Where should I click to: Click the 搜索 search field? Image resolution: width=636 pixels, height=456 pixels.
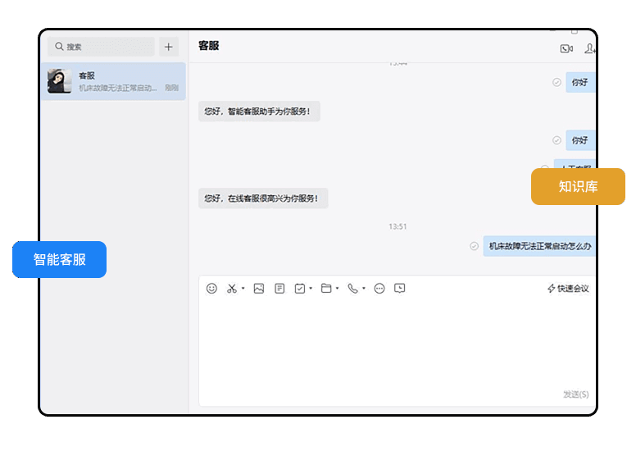pyautogui.click(x=101, y=47)
